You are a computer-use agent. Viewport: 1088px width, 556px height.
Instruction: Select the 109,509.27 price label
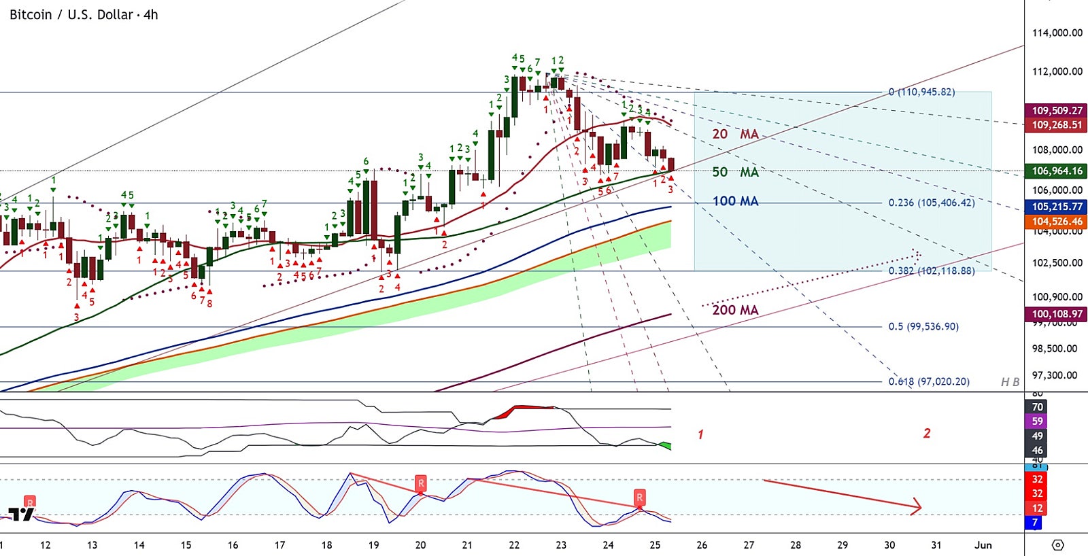click(1057, 110)
